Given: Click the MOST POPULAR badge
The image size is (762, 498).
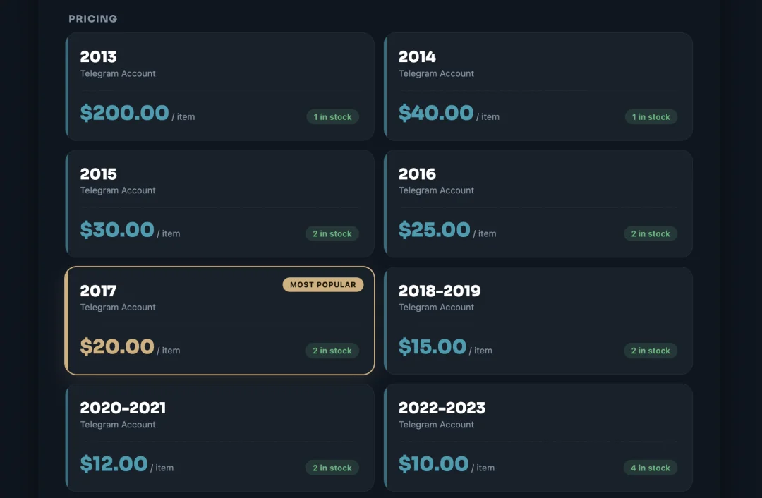Looking at the screenshot, I should 323,285.
